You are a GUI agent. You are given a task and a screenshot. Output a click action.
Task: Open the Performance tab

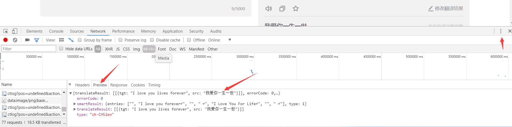pyautogui.click(x=123, y=31)
